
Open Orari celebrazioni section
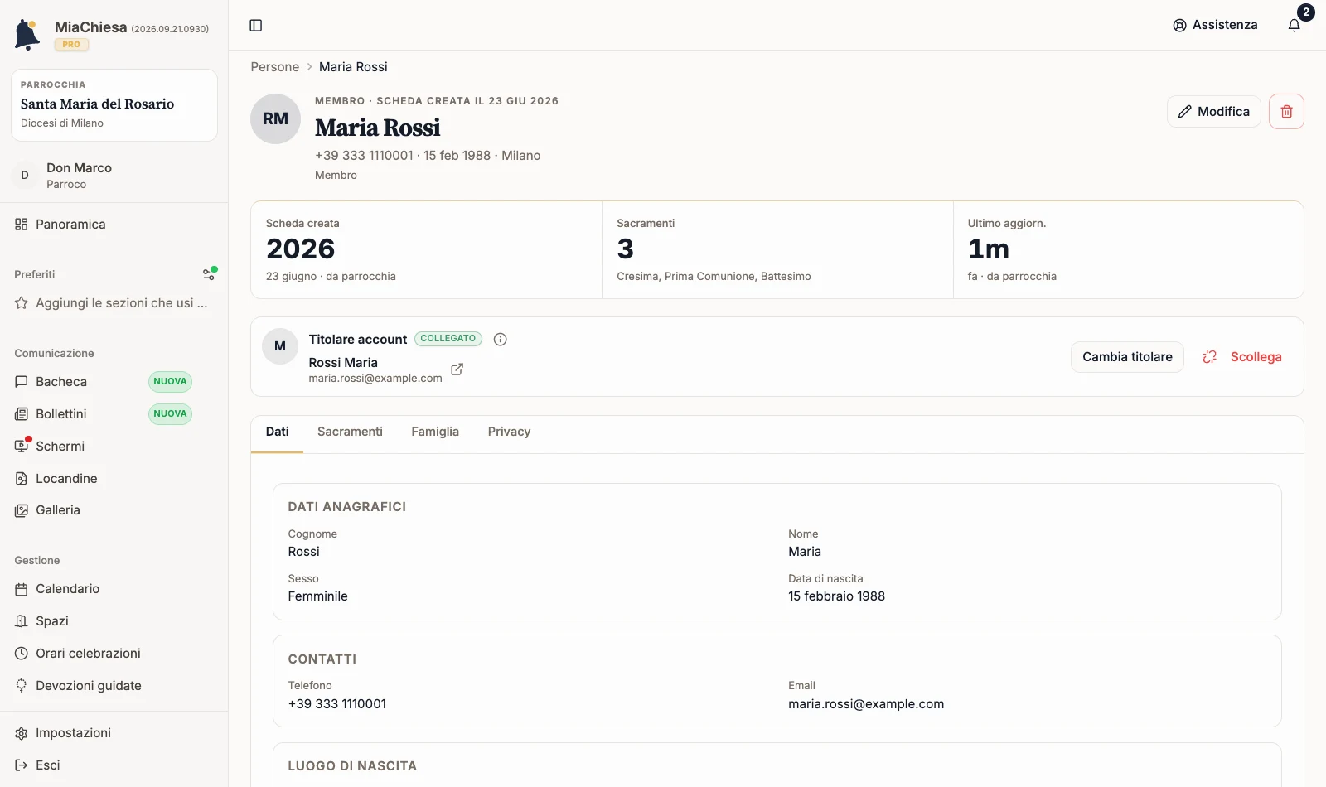point(114,654)
